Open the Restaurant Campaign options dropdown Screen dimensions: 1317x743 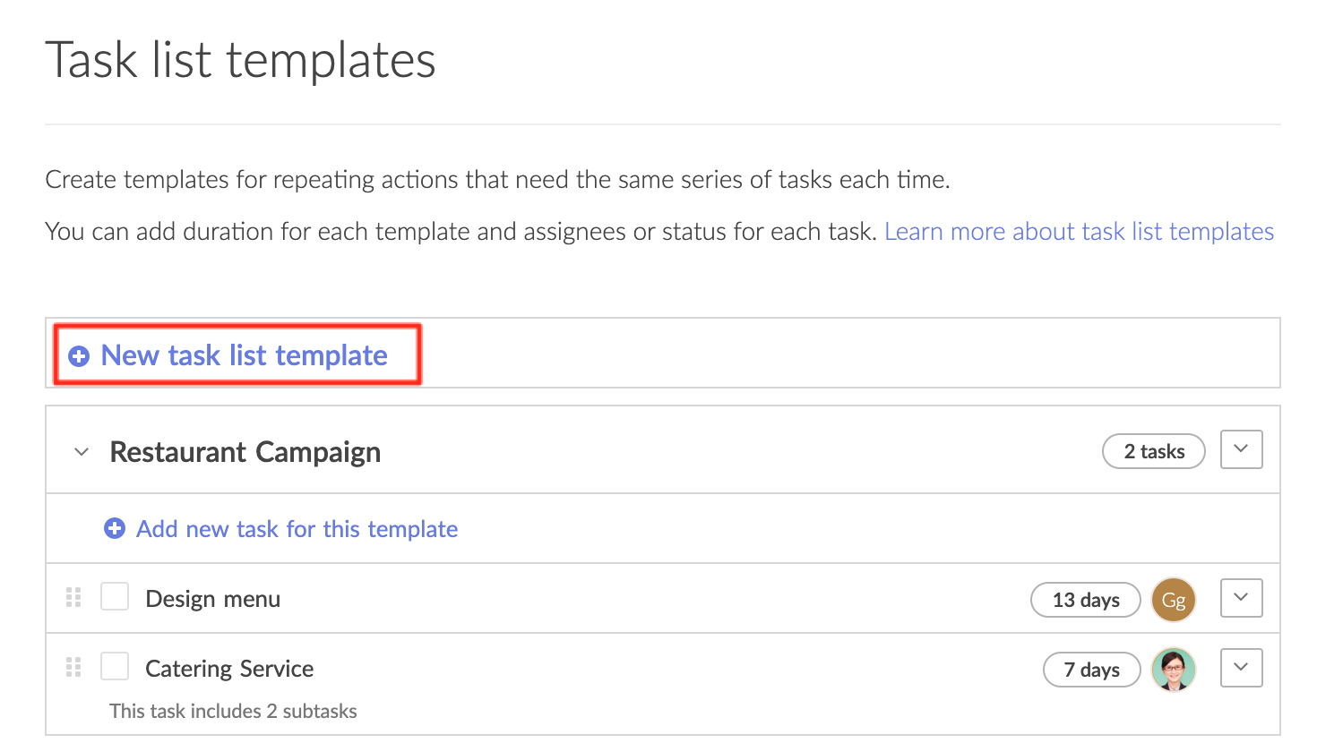pyautogui.click(x=1242, y=449)
